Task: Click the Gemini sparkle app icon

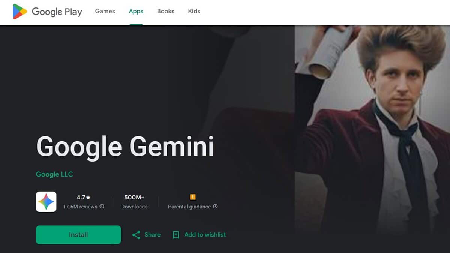Action: click(46, 202)
